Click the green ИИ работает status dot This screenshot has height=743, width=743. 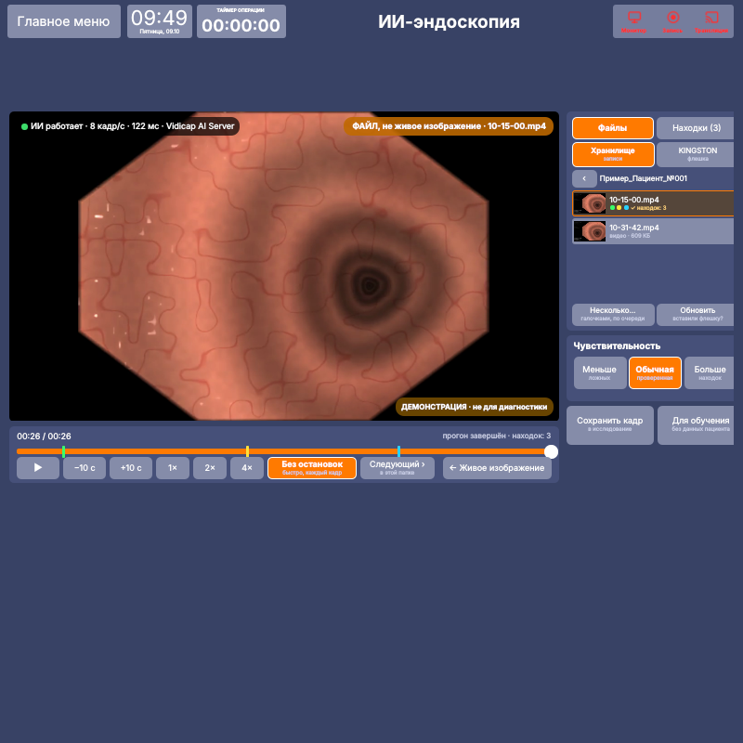tap(24, 126)
